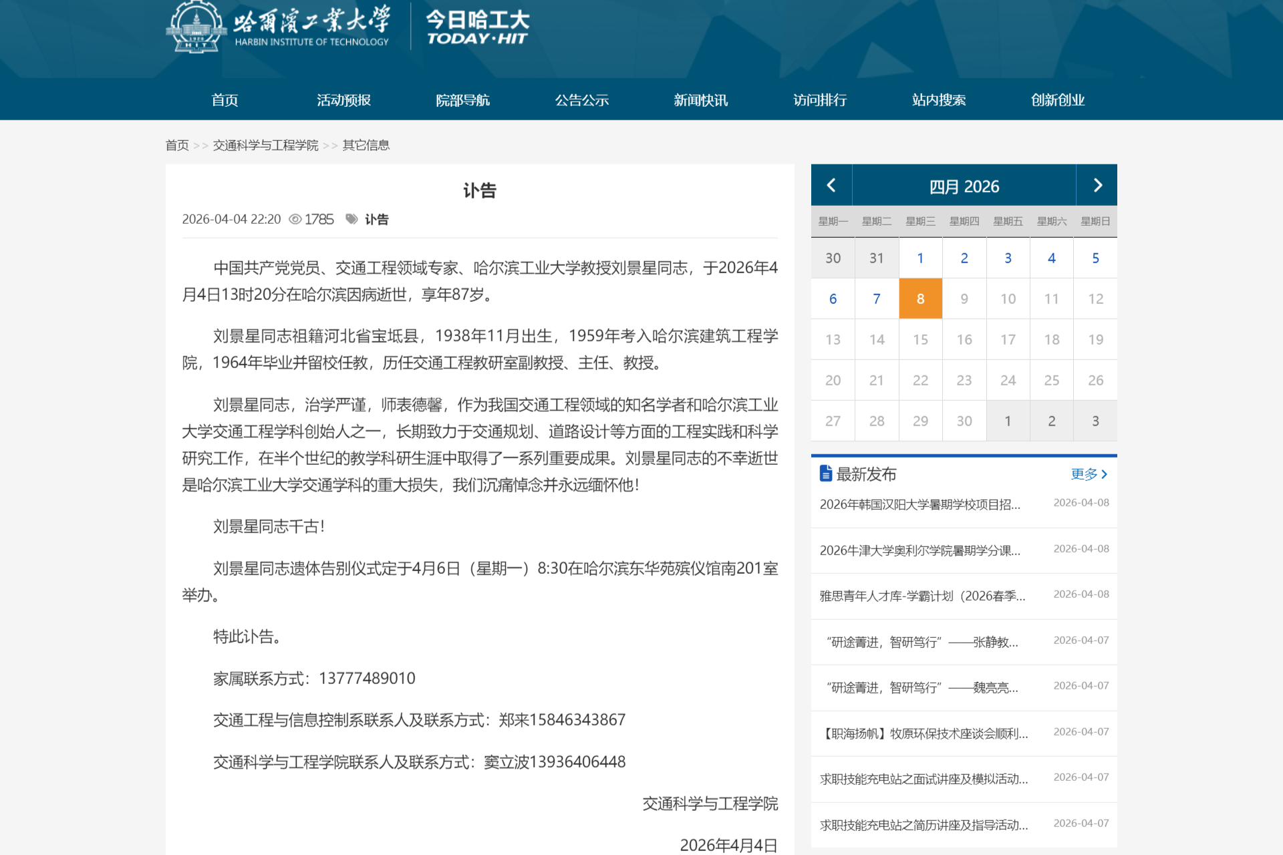Click the tag icon beside 讣告
The height and width of the screenshot is (855, 1283).
(351, 219)
